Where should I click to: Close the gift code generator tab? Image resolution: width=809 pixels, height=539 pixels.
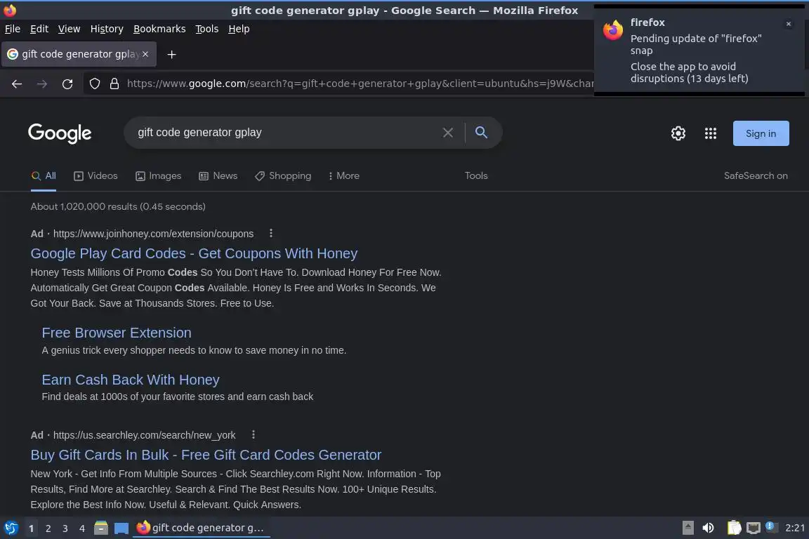tap(145, 53)
